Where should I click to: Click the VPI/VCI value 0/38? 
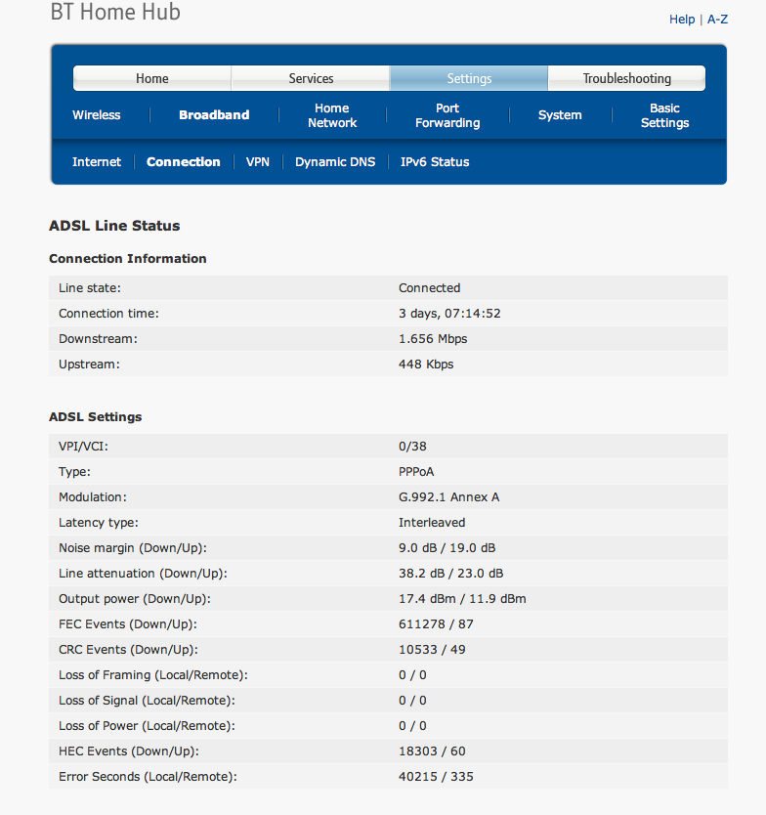pyautogui.click(x=412, y=447)
